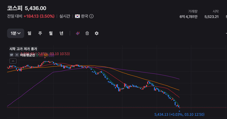This screenshot has height=119, width=227.
Task: Open the 1분 interval dropdown
Action: (16, 33)
